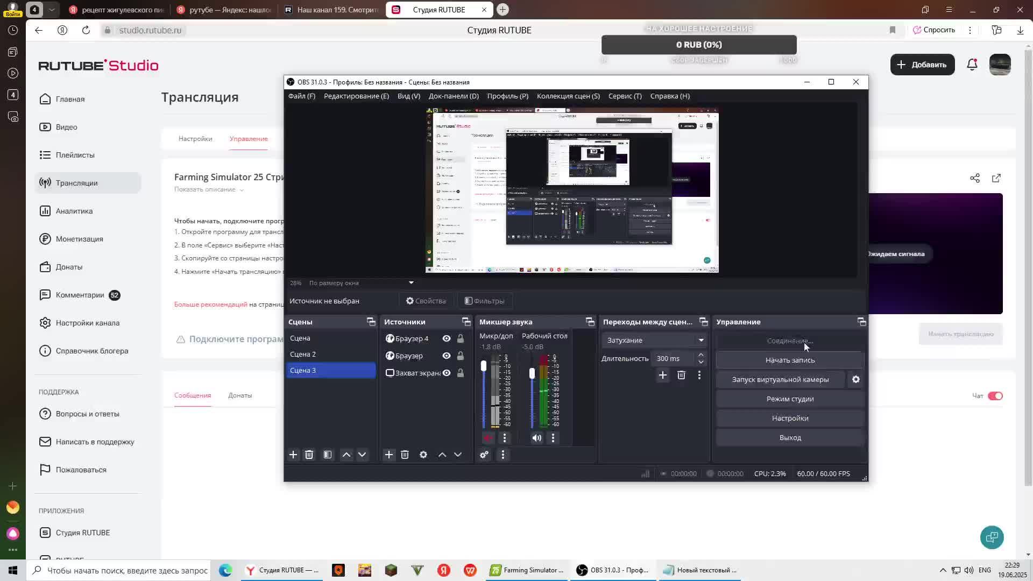1033x581 pixels.
Task: Open OBS Настройки button
Action: click(x=790, y=419)
